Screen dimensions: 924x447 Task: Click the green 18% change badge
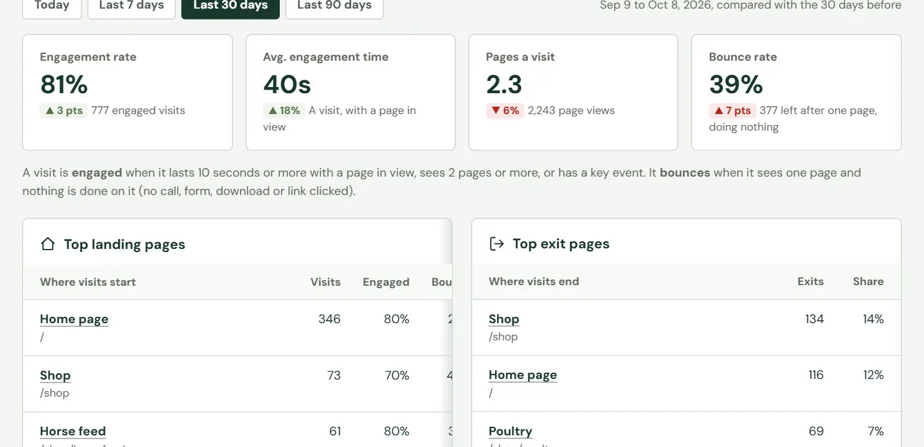click(x=284, y=110)
